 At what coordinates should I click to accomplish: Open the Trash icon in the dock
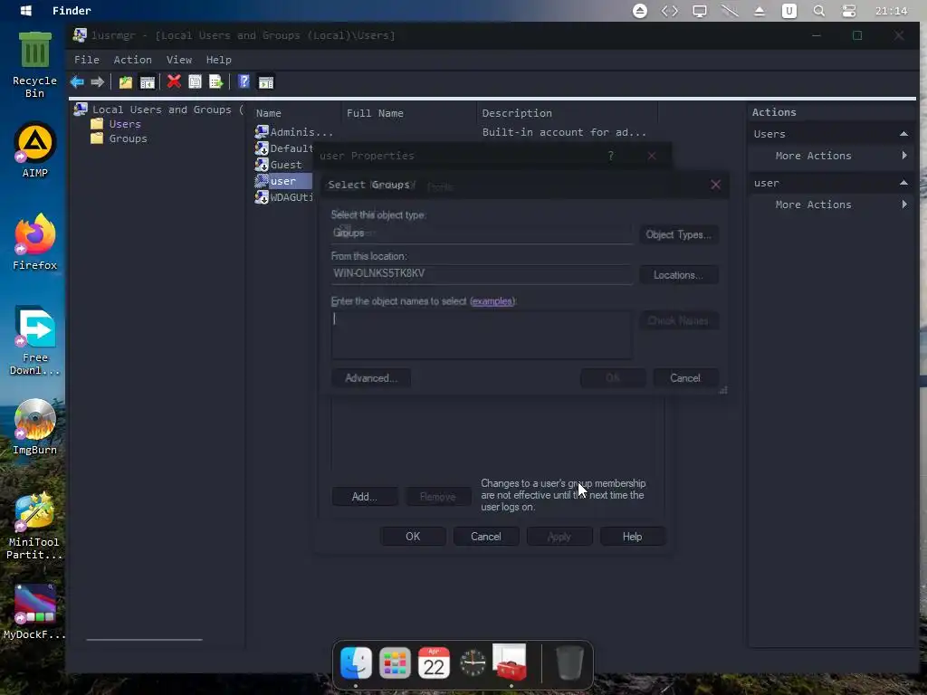point(570,663)
